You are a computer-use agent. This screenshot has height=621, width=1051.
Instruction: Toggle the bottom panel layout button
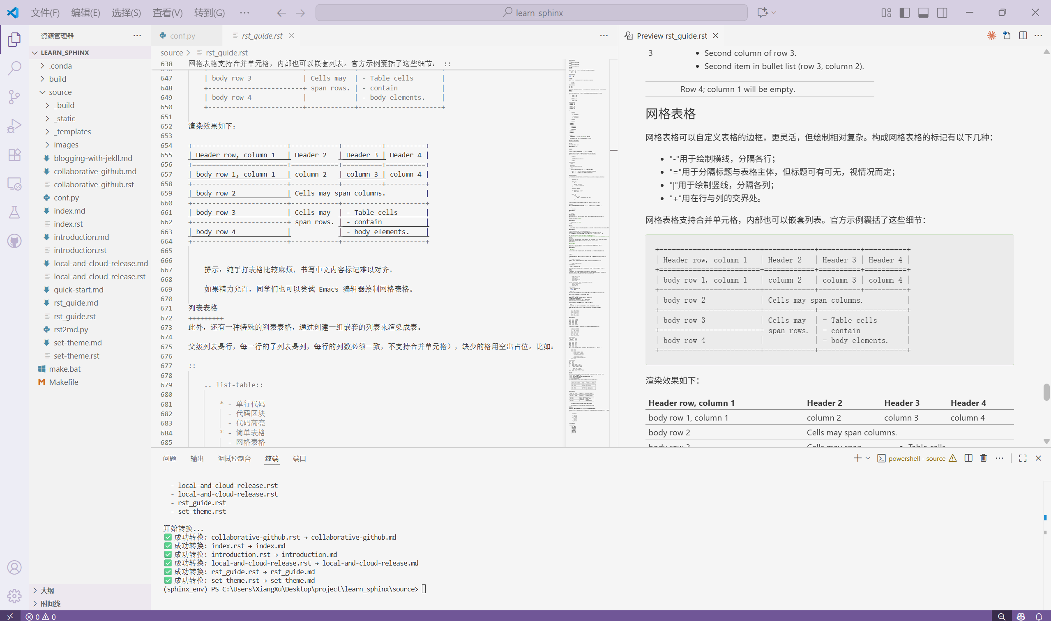pyautogui.click(x=923, y=13)
